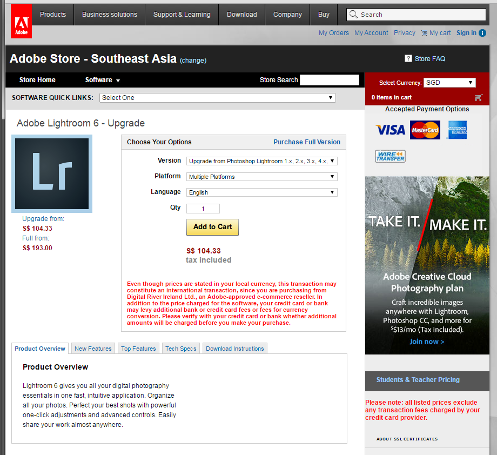Click the VISA payment logo
The width and height of the screenshot is (497, 455).
point(391,130)
